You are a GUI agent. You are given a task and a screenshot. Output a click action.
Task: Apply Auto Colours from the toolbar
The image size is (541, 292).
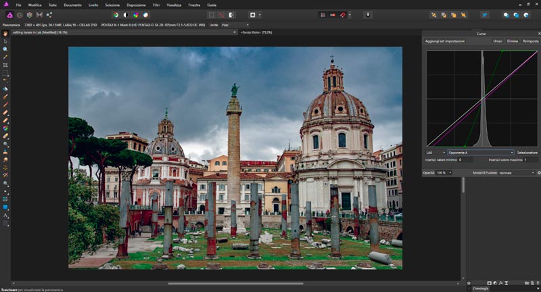click(136, 15)
